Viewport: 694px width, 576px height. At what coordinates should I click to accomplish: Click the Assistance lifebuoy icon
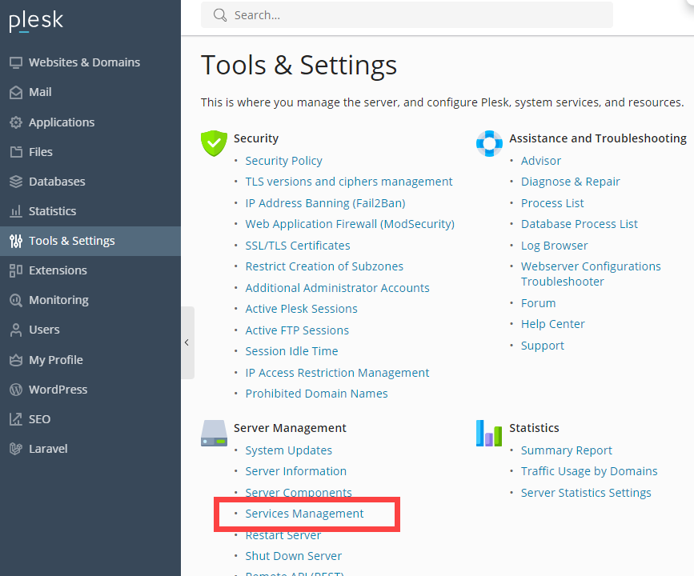(x=490, y=143)
